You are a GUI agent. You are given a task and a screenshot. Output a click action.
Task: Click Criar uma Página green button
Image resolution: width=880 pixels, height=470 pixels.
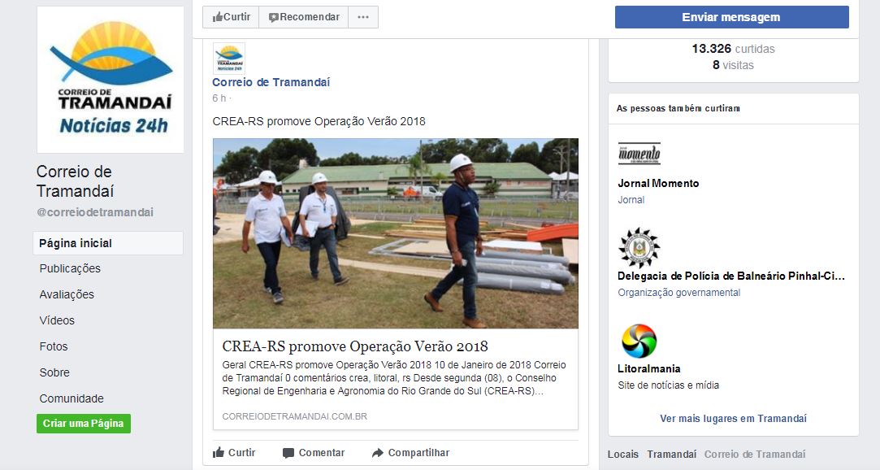click(x=84, y=424)
